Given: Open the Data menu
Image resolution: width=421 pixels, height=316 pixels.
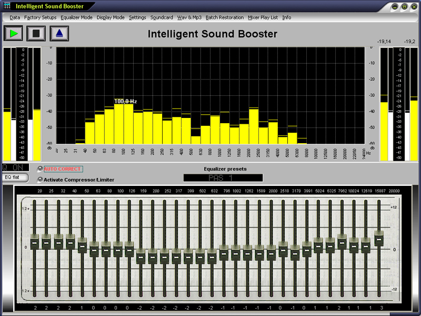Looking at the screenshot, I should click(14, 17).
